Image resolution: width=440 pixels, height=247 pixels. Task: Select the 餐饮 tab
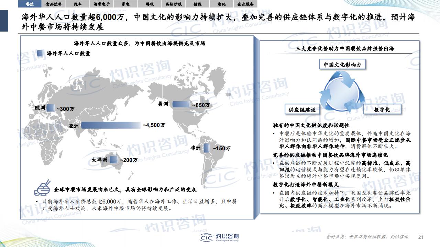[30, 4]
